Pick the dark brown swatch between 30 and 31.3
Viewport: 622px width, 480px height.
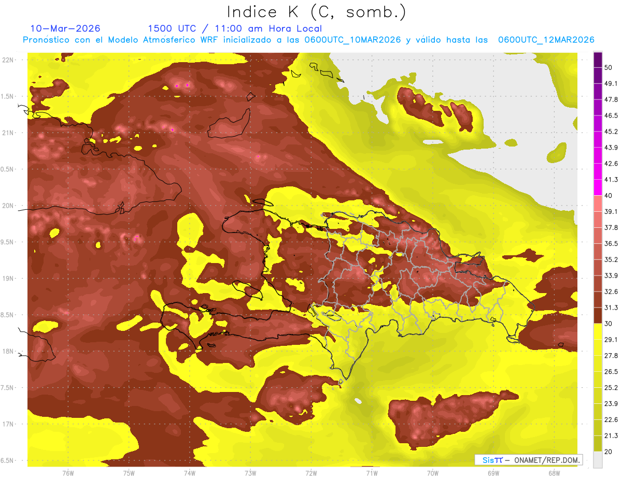598,315
